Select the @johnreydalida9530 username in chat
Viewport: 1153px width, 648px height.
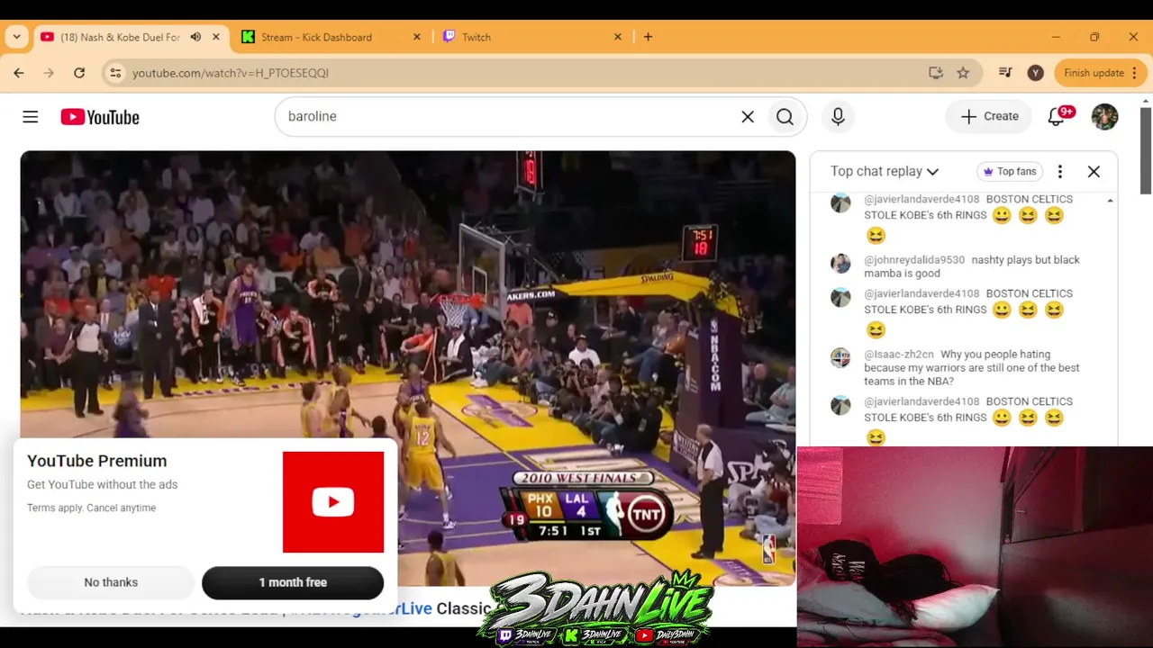914,260
